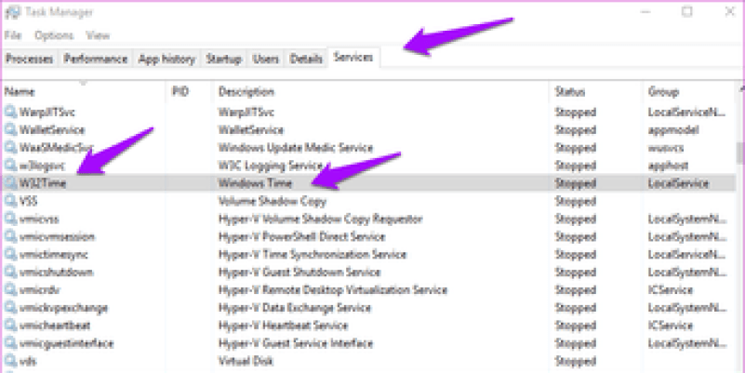
Task: Click the gear icon beside WarpJITSvc
Action: click(x=11, y=113)
